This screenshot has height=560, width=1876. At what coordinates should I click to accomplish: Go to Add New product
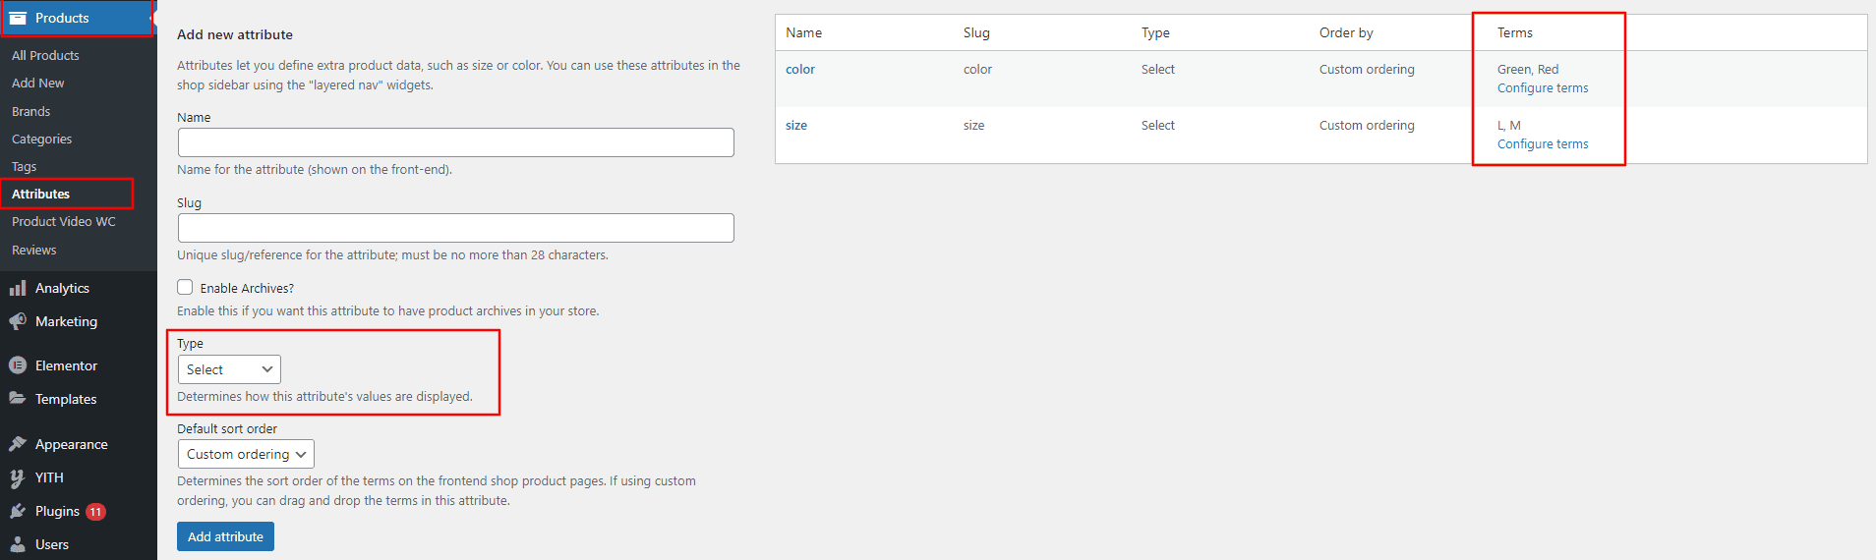pos(37,84)
